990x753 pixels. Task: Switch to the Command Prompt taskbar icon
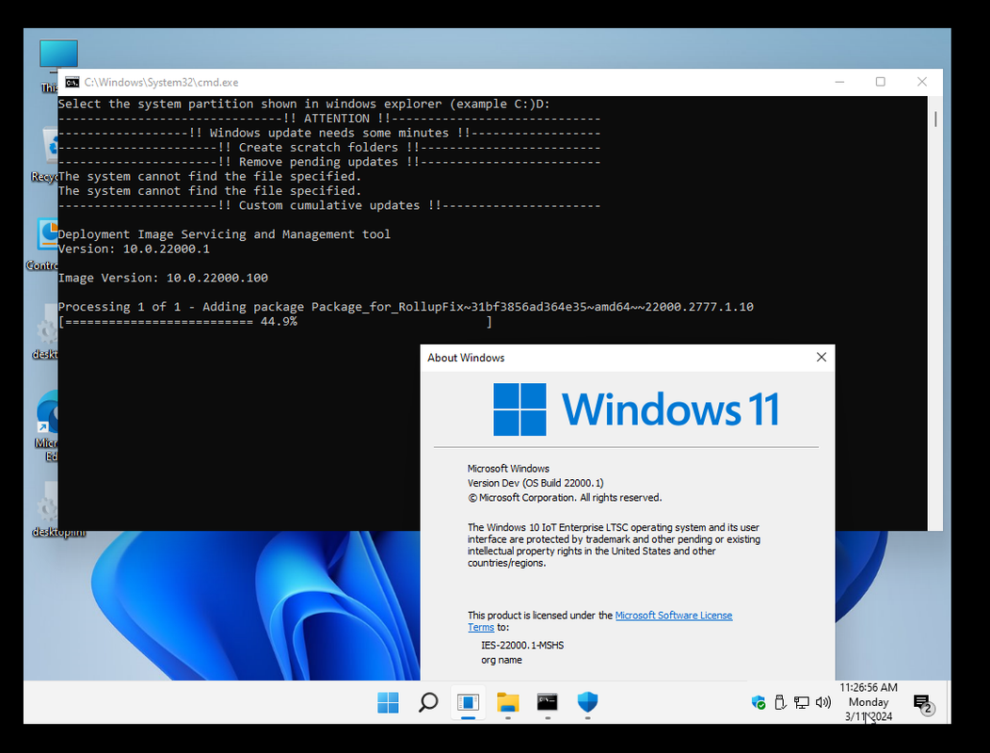coord(548,702)
